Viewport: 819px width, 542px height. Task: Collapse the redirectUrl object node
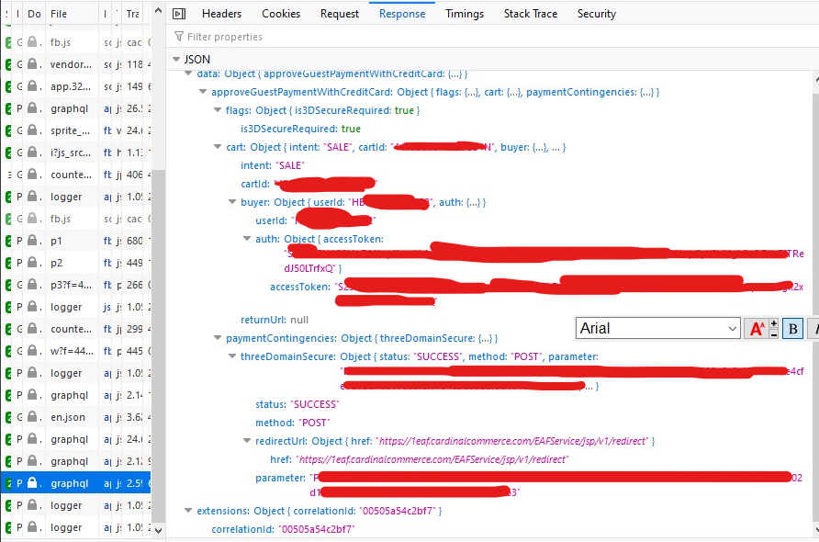[247, 441]
